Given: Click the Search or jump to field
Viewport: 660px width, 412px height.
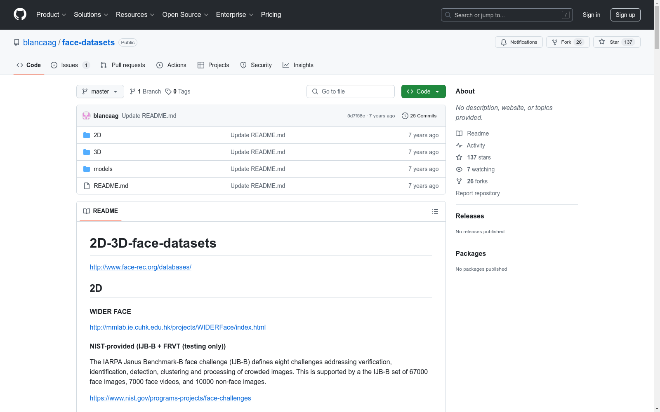Looking at the screenshot, I should [507, 15].
